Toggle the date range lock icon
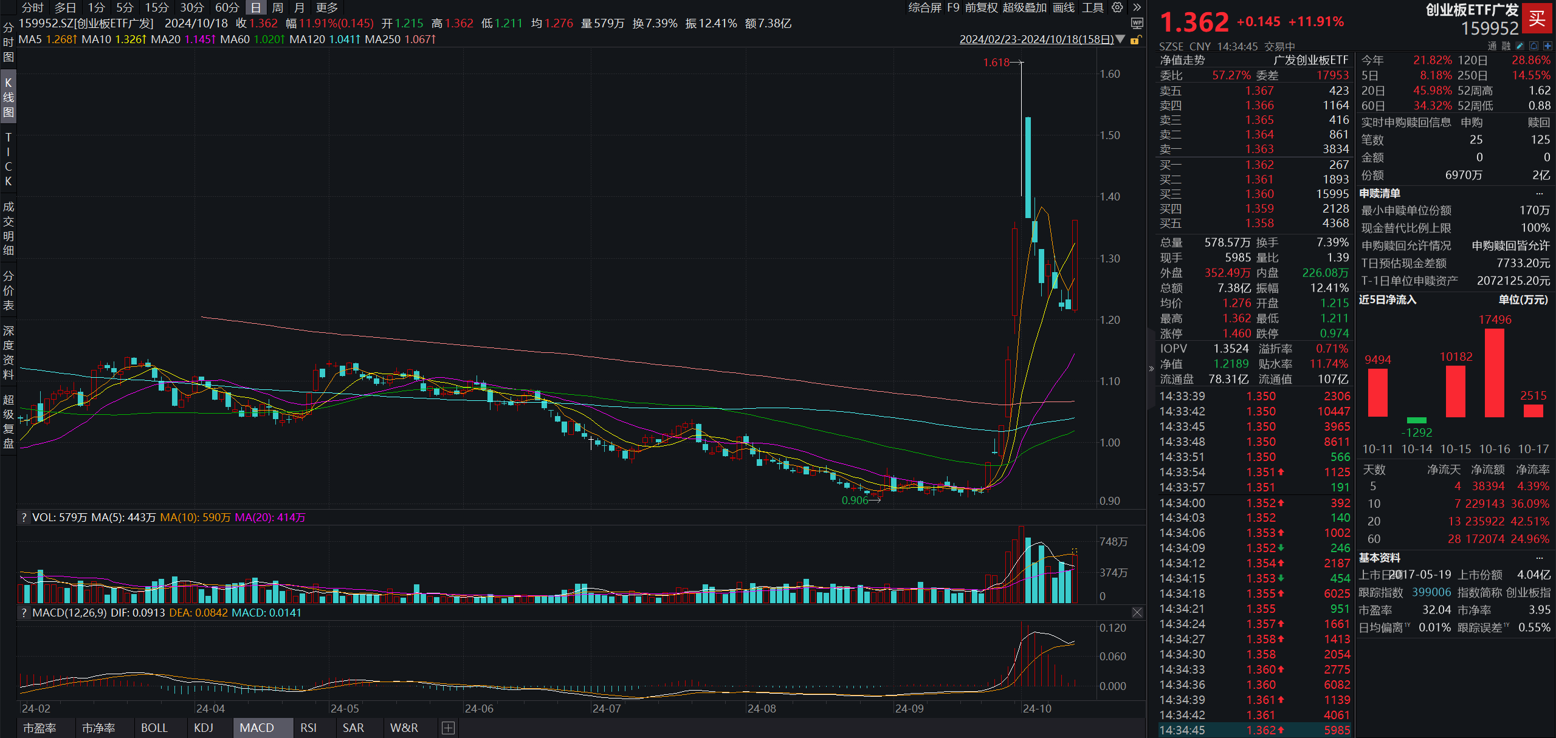 point(1135,40)
